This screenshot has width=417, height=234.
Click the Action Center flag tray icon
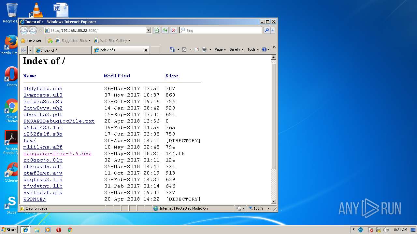point(370,230)
